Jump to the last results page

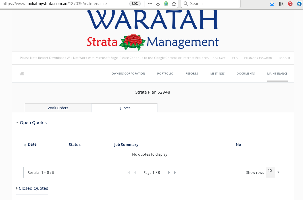pos(175,172)
